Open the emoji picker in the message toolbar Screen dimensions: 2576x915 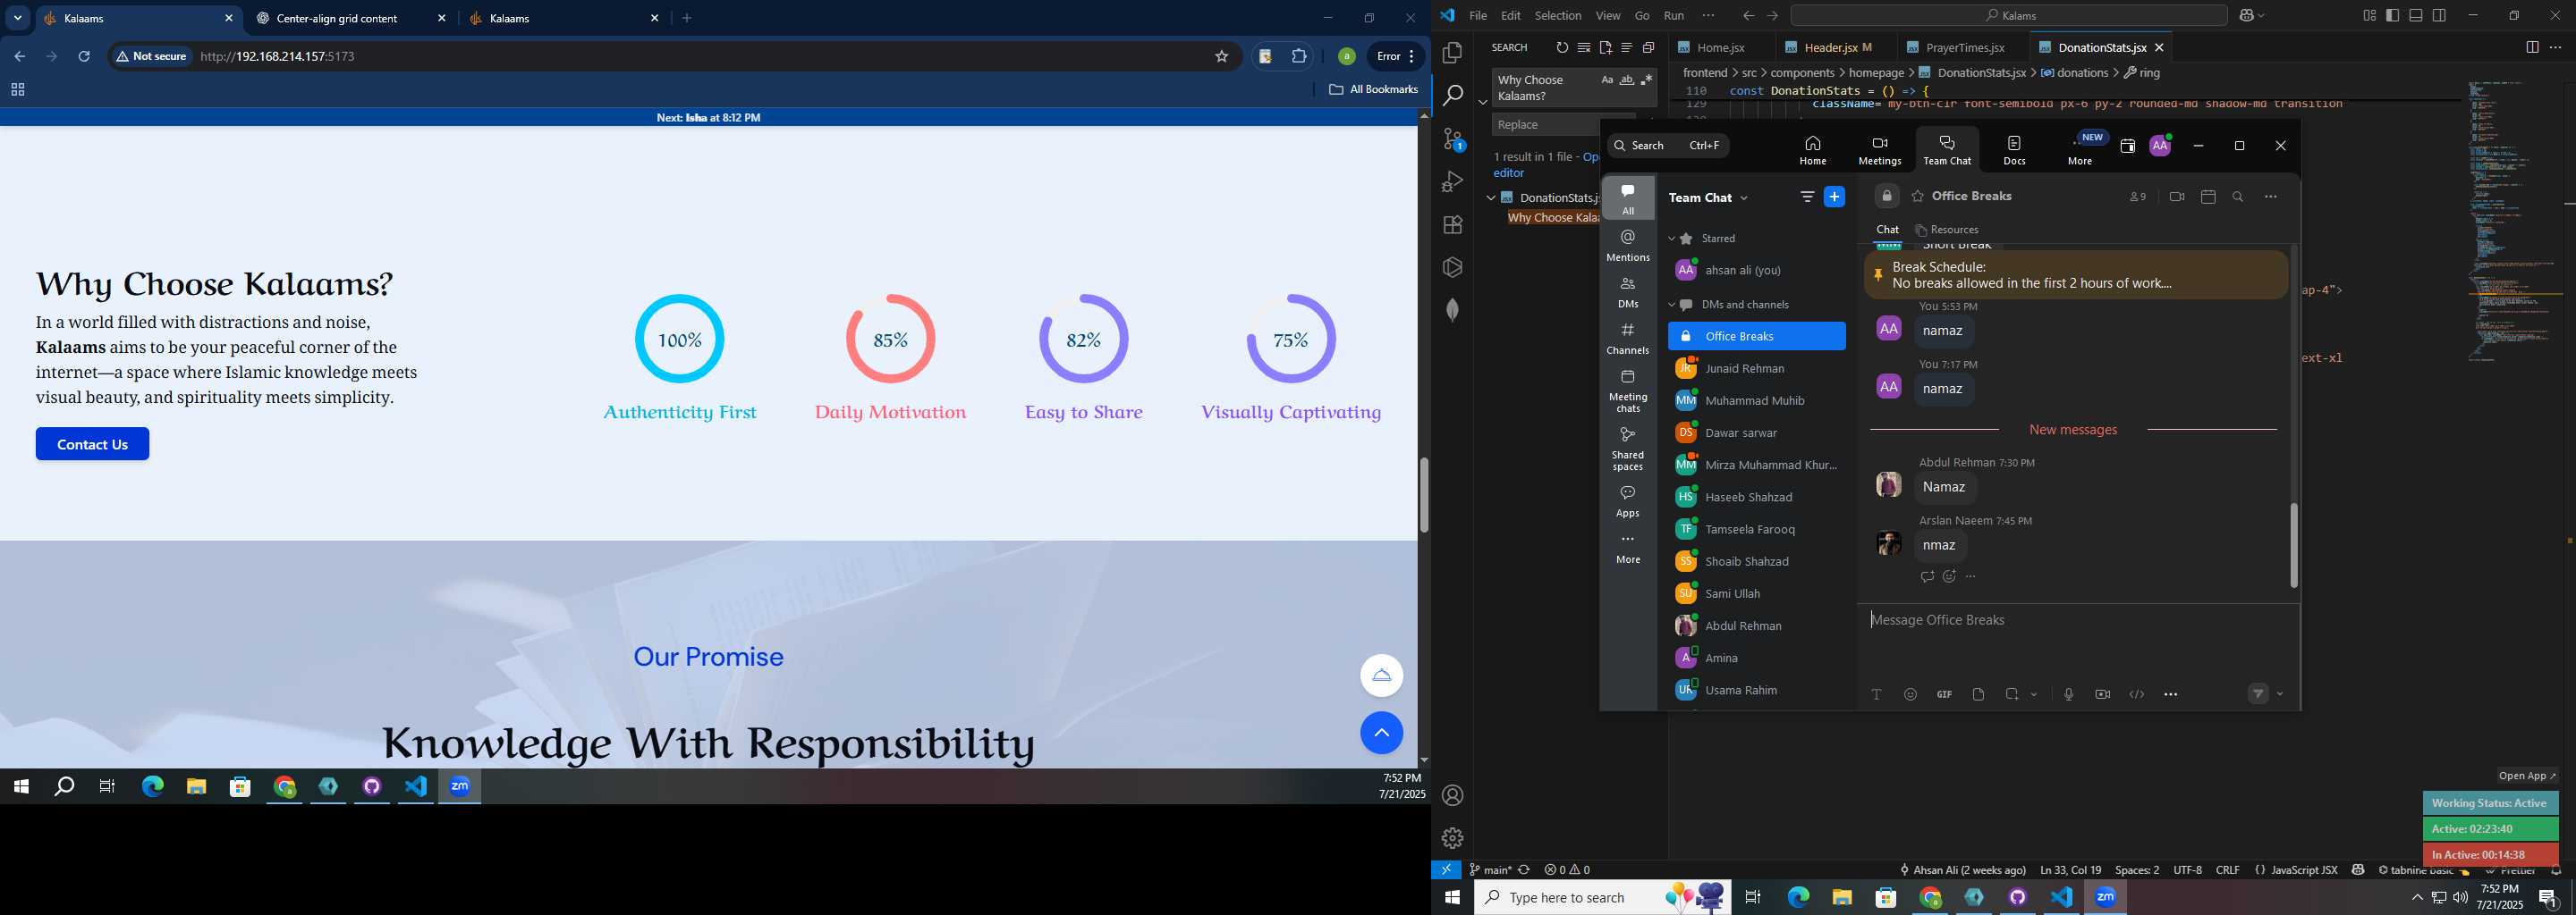(x=1910, y=694)
